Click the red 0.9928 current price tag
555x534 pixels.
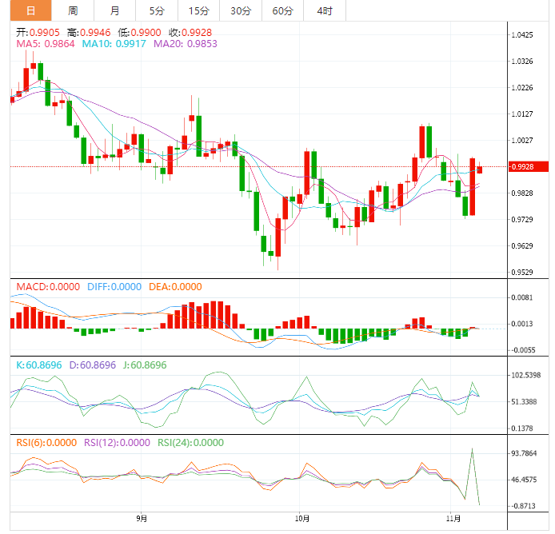click(528, 167)
